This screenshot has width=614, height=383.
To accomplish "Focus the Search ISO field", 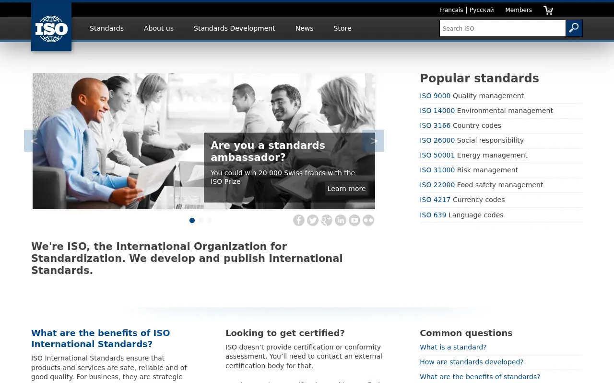I will [503, 28].
